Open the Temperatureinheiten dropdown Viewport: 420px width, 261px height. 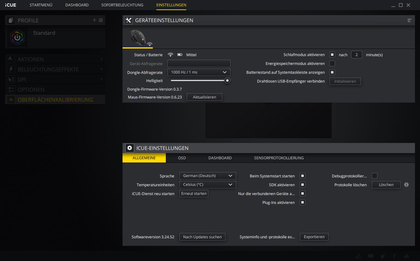pos(207,185)
